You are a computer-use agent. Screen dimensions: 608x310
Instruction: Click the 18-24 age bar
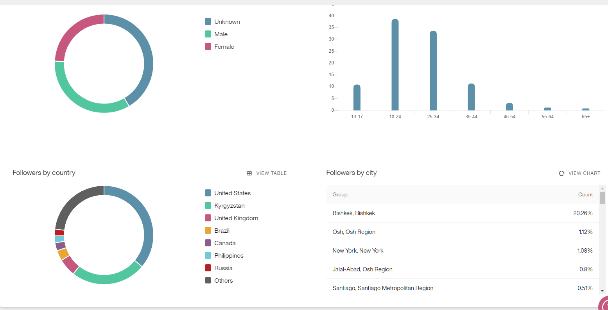tap(395, 65)
